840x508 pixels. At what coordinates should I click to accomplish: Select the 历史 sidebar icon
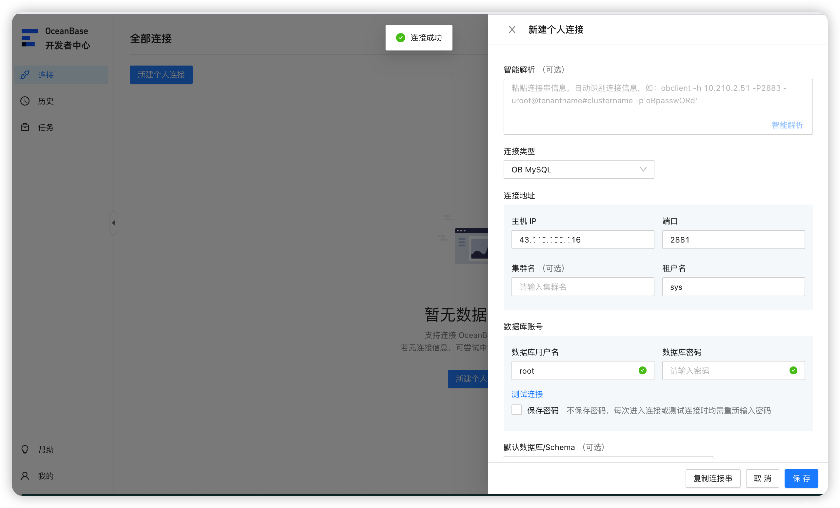(x=25, y=101)
